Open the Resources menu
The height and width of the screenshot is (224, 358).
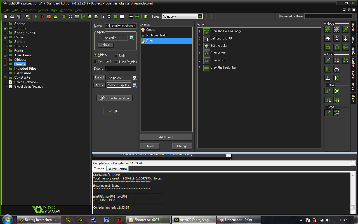pos(28,10)
